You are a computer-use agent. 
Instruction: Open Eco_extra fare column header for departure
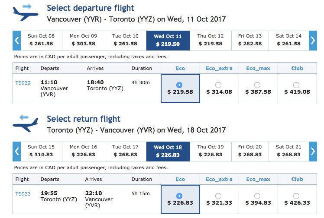click(219, 68)
